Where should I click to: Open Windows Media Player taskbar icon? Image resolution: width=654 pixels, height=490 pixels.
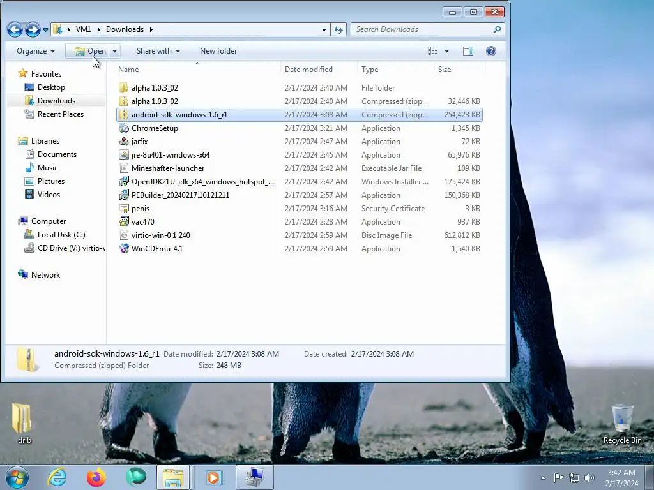click(213, 477)
